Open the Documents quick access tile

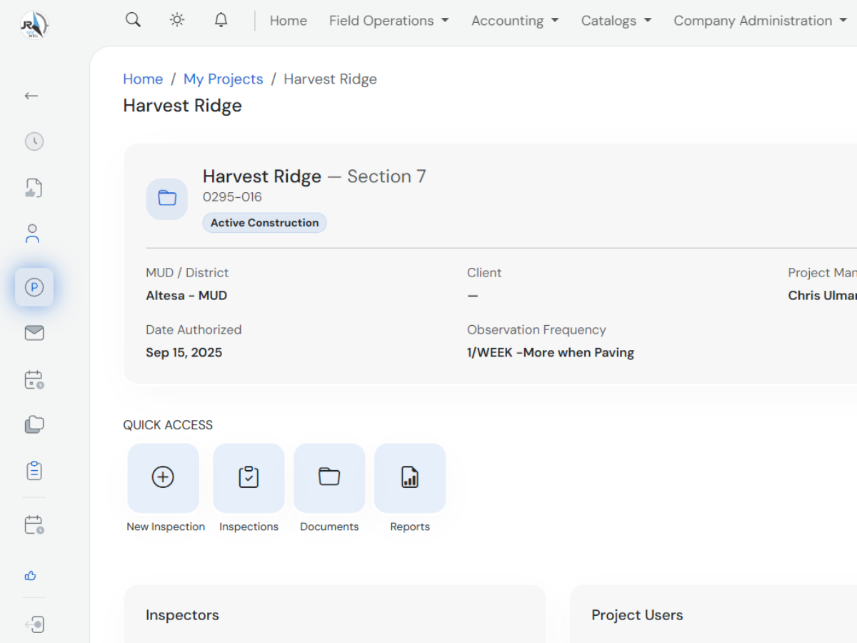329,478
